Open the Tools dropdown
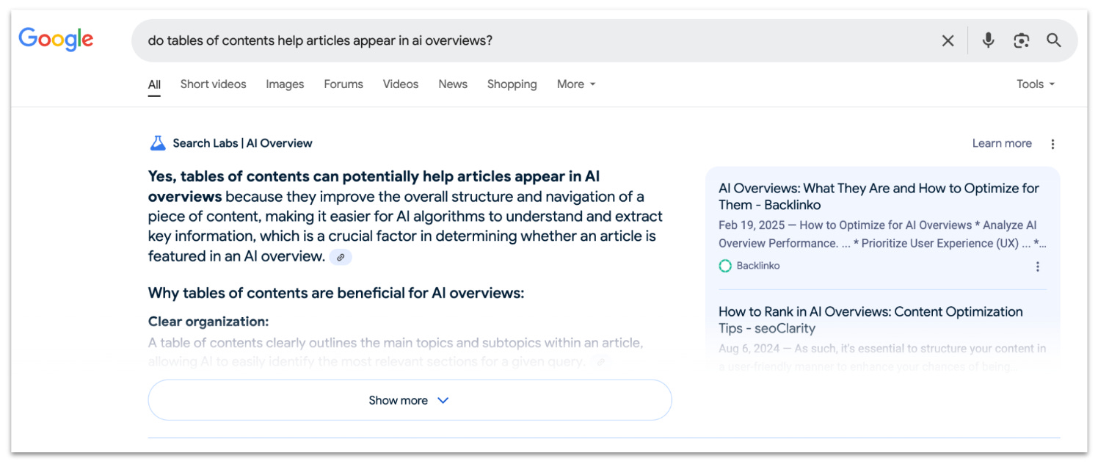The width and height of the screenshot is (1098, 464). click(x=1036, y=84)
